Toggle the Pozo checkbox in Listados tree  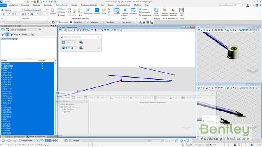[x=65, y=111]
